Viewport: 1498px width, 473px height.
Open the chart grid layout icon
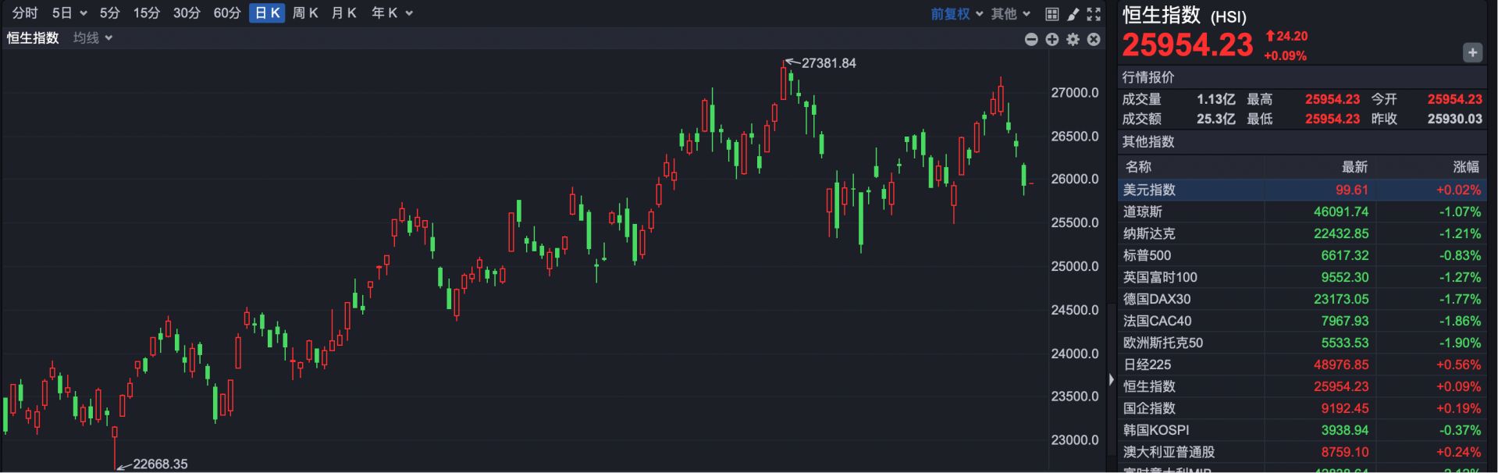click(x=1052, y=14)
